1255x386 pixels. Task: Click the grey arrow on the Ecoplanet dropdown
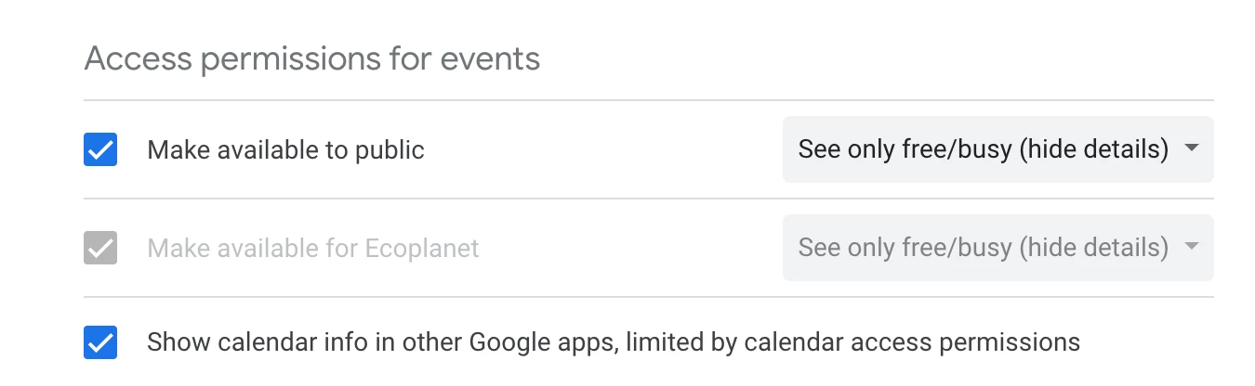1192,248
